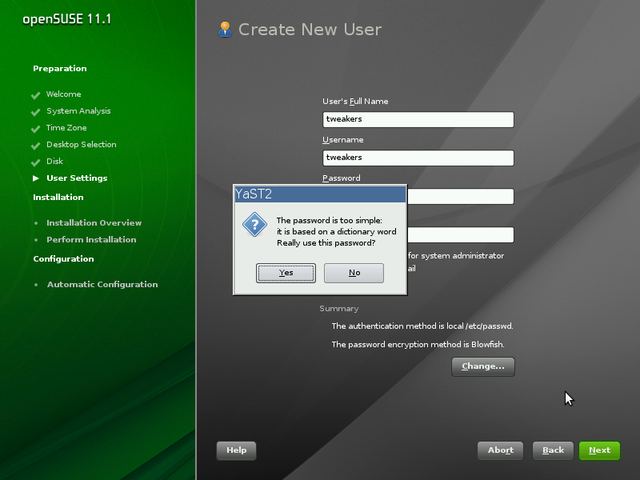Click the Password label
This screenshot has width=640, height=480.
coord(342,178)
